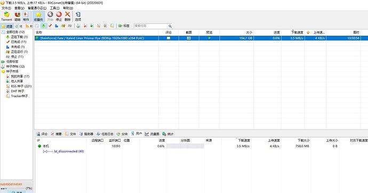Click the 磁链 magnet link toolbar button

coord(18,17)
